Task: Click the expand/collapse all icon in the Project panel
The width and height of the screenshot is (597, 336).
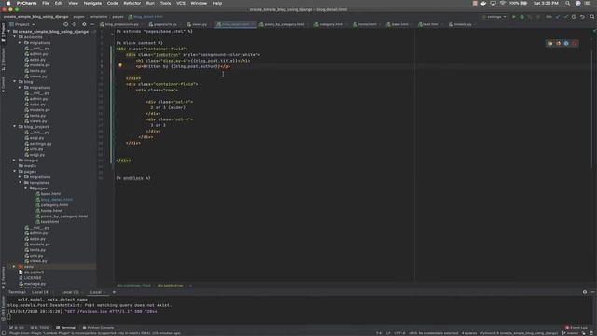Action: pyautogui.click(x=75, y=24)
